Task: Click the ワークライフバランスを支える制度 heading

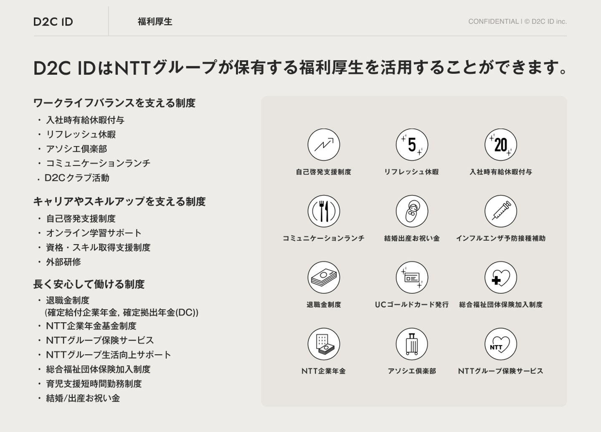Action: [x=114, y=103]
